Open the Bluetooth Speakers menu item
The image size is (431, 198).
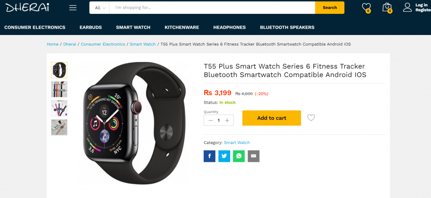tap(287, 27)
